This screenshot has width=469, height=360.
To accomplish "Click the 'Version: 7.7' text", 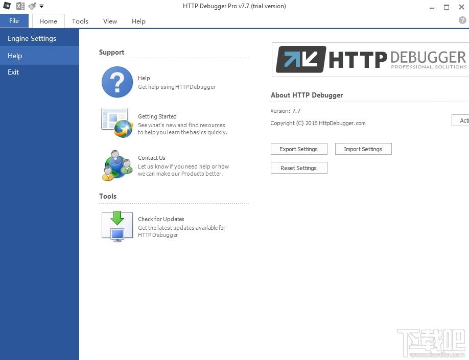I will 286,111.
